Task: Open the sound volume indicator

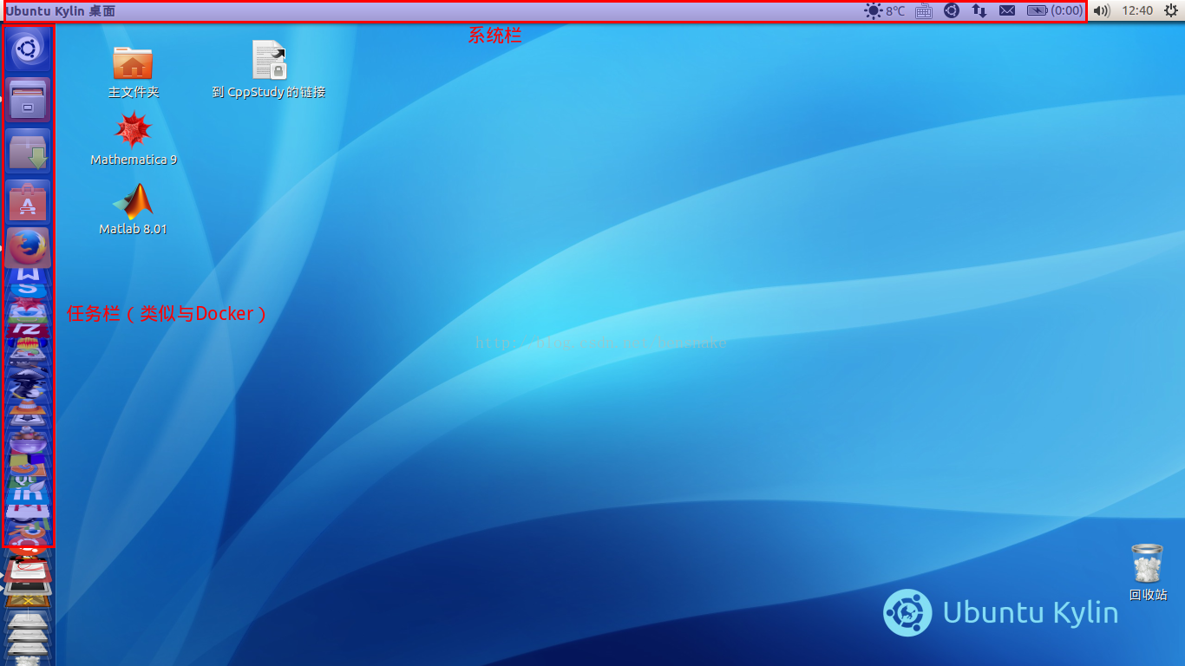Action: (x=1102, y=11)
